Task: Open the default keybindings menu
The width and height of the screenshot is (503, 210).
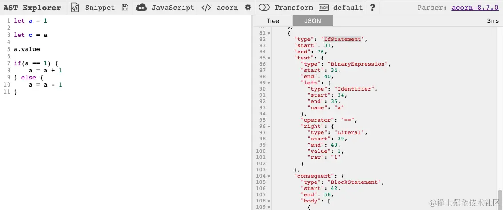Action: [x=348, y=8]
